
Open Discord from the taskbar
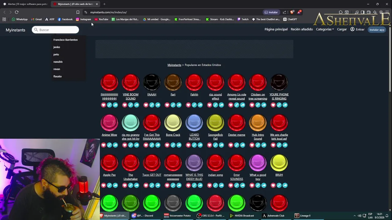(x=142, y=216)
